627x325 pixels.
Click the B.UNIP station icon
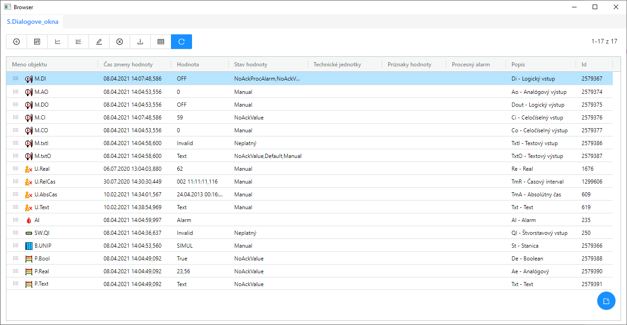point(29,246)
